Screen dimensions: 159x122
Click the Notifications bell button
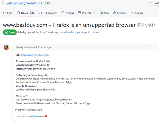point(153,3)
